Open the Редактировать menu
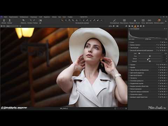 click(x=14, y=17)
